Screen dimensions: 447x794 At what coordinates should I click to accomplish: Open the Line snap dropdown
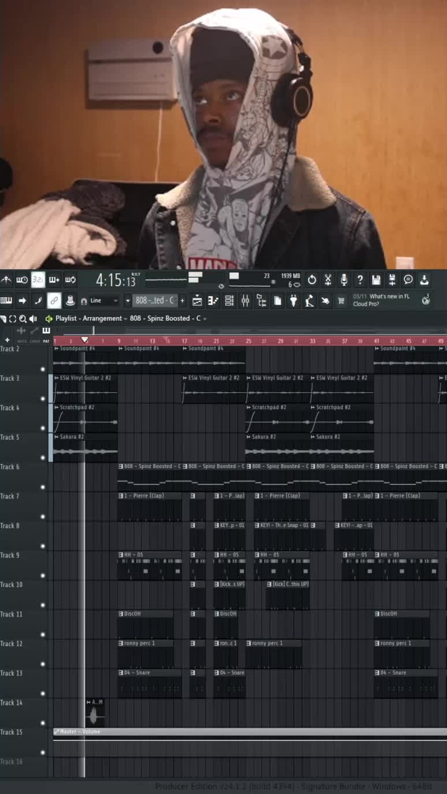(104, 301)
